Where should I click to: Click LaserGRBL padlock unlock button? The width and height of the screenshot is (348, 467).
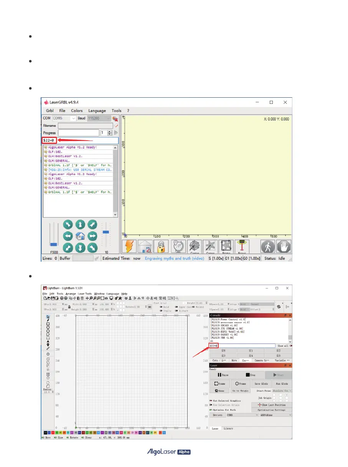pos(162,247)
